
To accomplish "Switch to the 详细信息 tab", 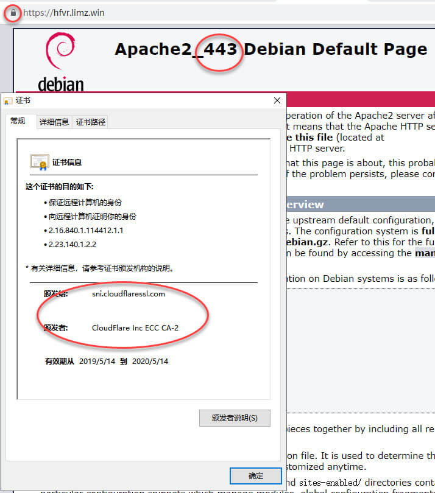I will [x=54, y=122].
